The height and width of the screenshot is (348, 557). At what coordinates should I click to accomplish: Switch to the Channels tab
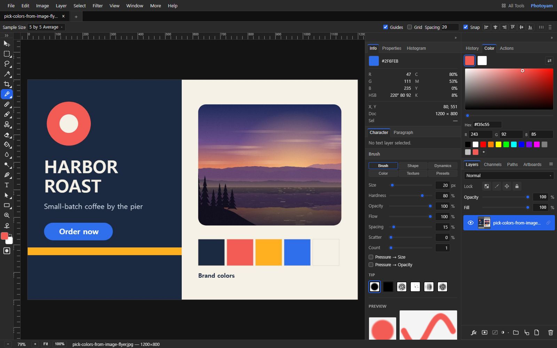tap(493, 164)
